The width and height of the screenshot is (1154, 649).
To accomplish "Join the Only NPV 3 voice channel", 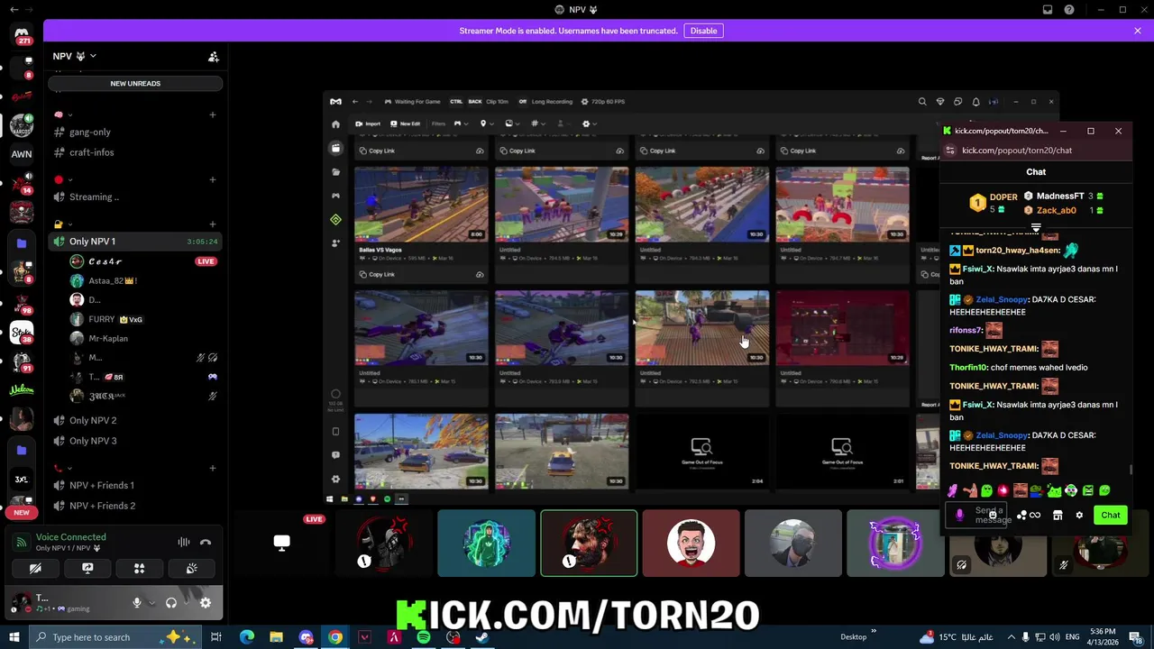I will [x=93, y=441].
